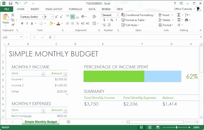Open Find and Select binoculars
This screenshot has width=204, height=130.
186,20
